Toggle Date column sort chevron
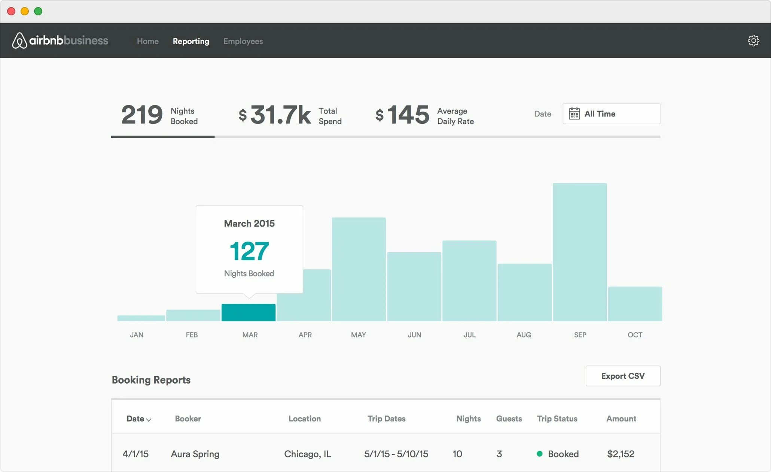Viewport: 771px width, 472px height. 149,420
